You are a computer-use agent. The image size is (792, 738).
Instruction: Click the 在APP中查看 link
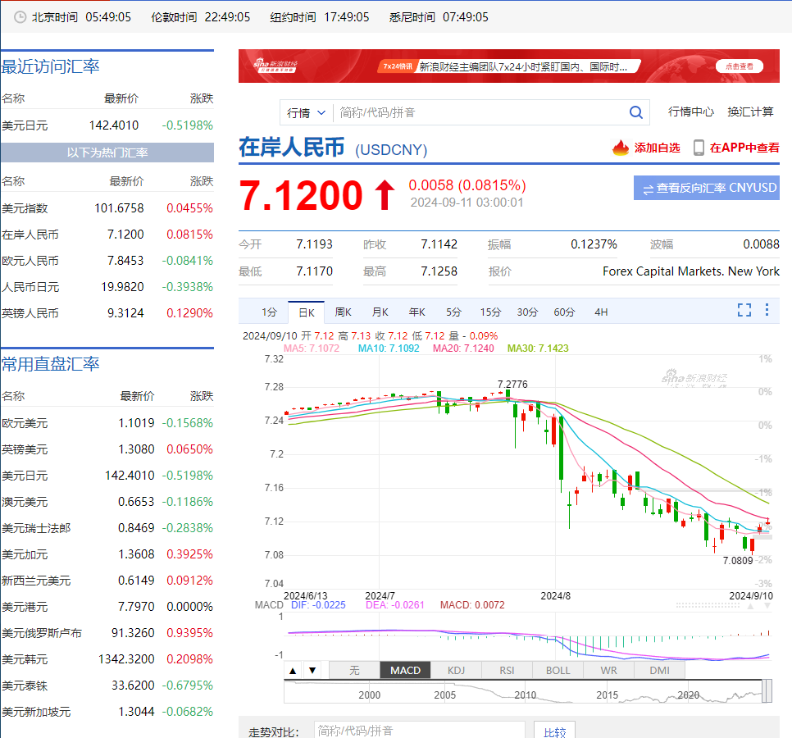click(744, 148)
